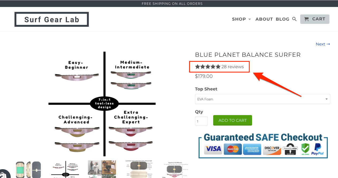Click the American Express logo
This screenshot has height=178, width=338.
pos(252,149)
